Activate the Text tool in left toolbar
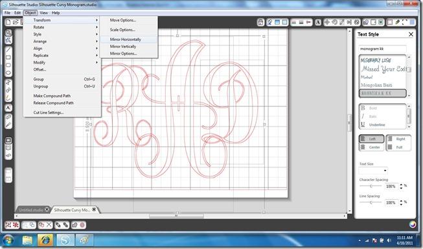Viewport: 423px width, 249px height. (8, 108)
